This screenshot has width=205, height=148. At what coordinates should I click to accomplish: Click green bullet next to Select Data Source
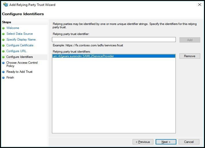[4, 34]
